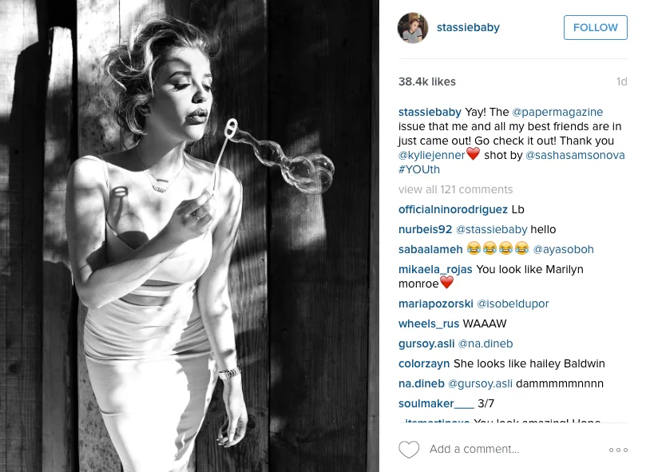Open the @kyliejenner mention in caption
This screenshot has width=646, height=472.
point(431,155)
